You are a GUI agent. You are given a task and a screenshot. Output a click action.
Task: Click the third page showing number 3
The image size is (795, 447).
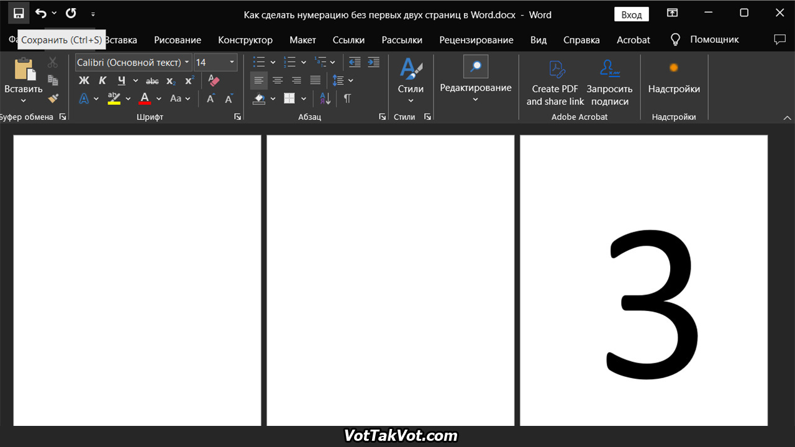pos(643,281)
